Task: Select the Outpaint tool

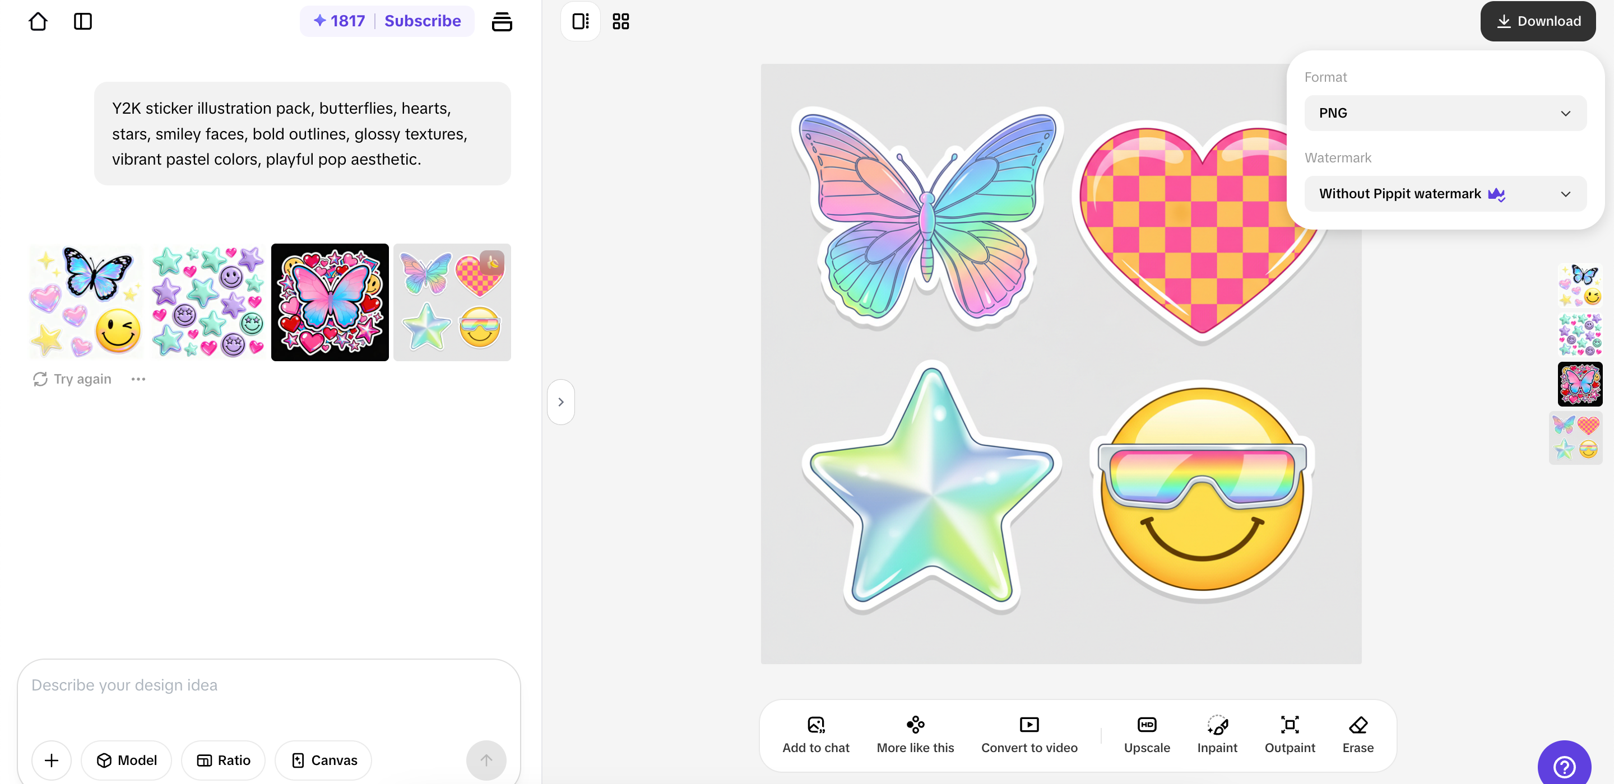Action: [1290, 725]
